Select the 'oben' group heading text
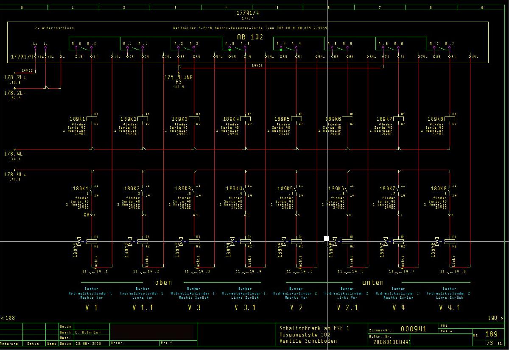Viewport: 509px width, 350px height. (x=163, y=282)
